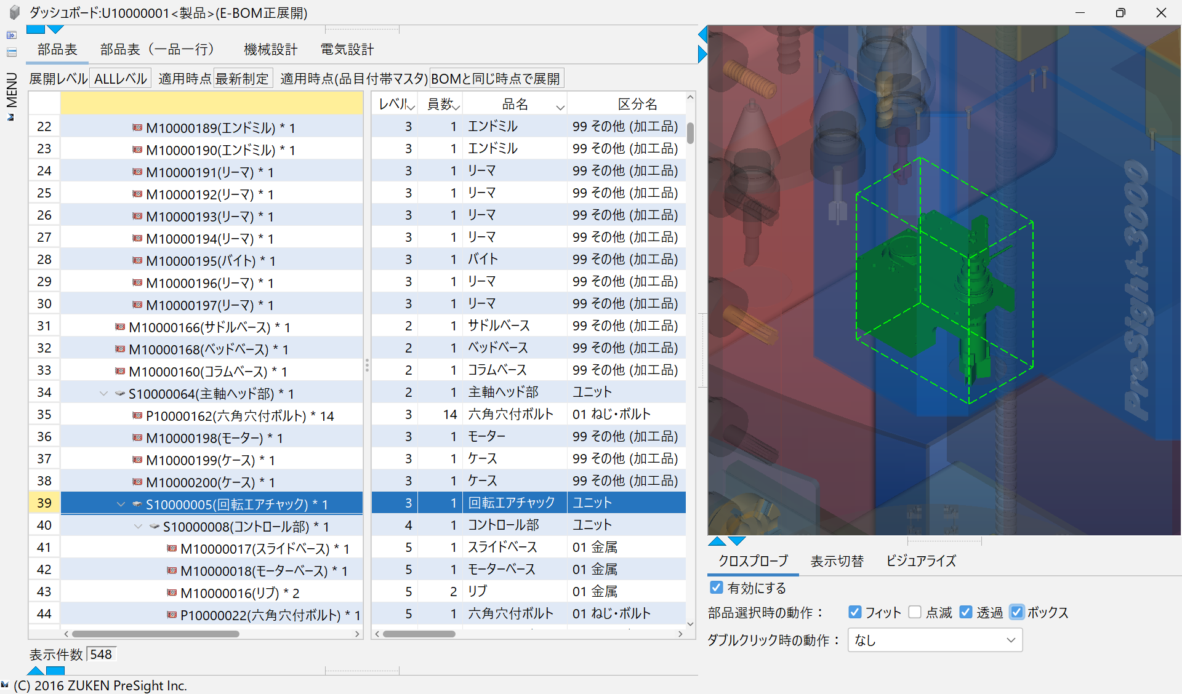Click the blue left arrow at the 3D viewer edge
The width and height of the screenshot is (1182, 694).
pyautogui.click(x=702, y=34)
